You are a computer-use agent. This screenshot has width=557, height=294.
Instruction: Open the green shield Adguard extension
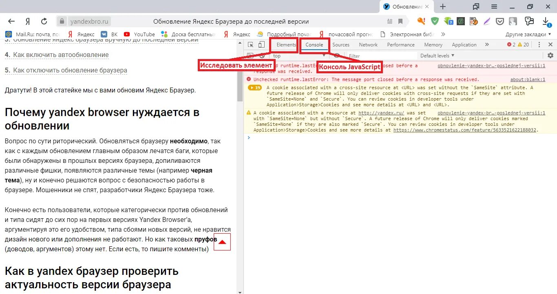435,21
